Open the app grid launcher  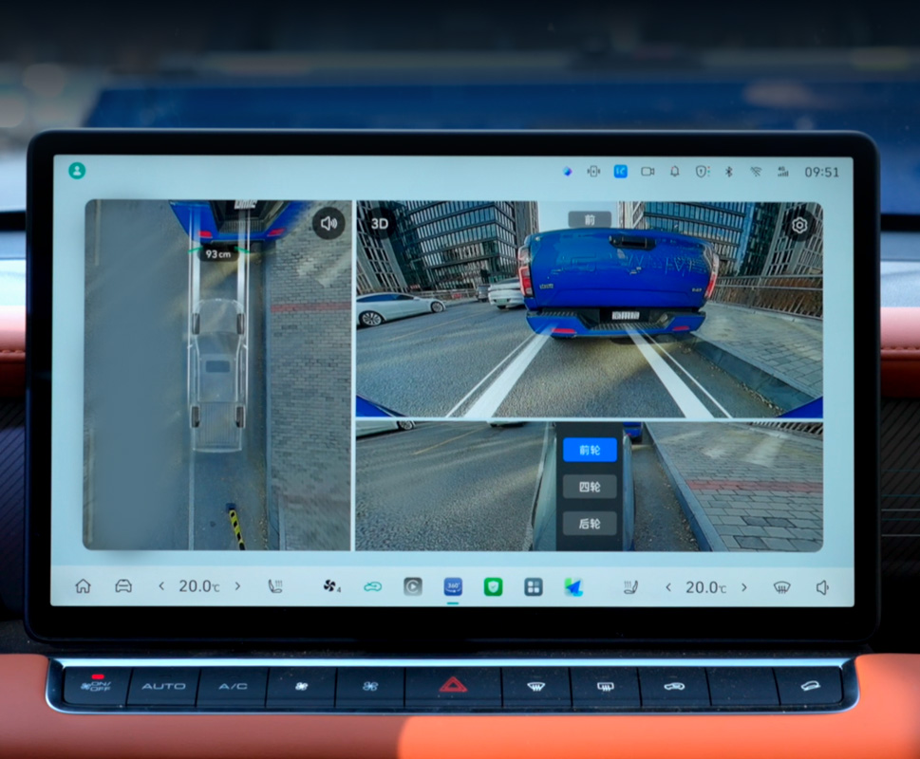pyautogui.click(x=534, y=586)
